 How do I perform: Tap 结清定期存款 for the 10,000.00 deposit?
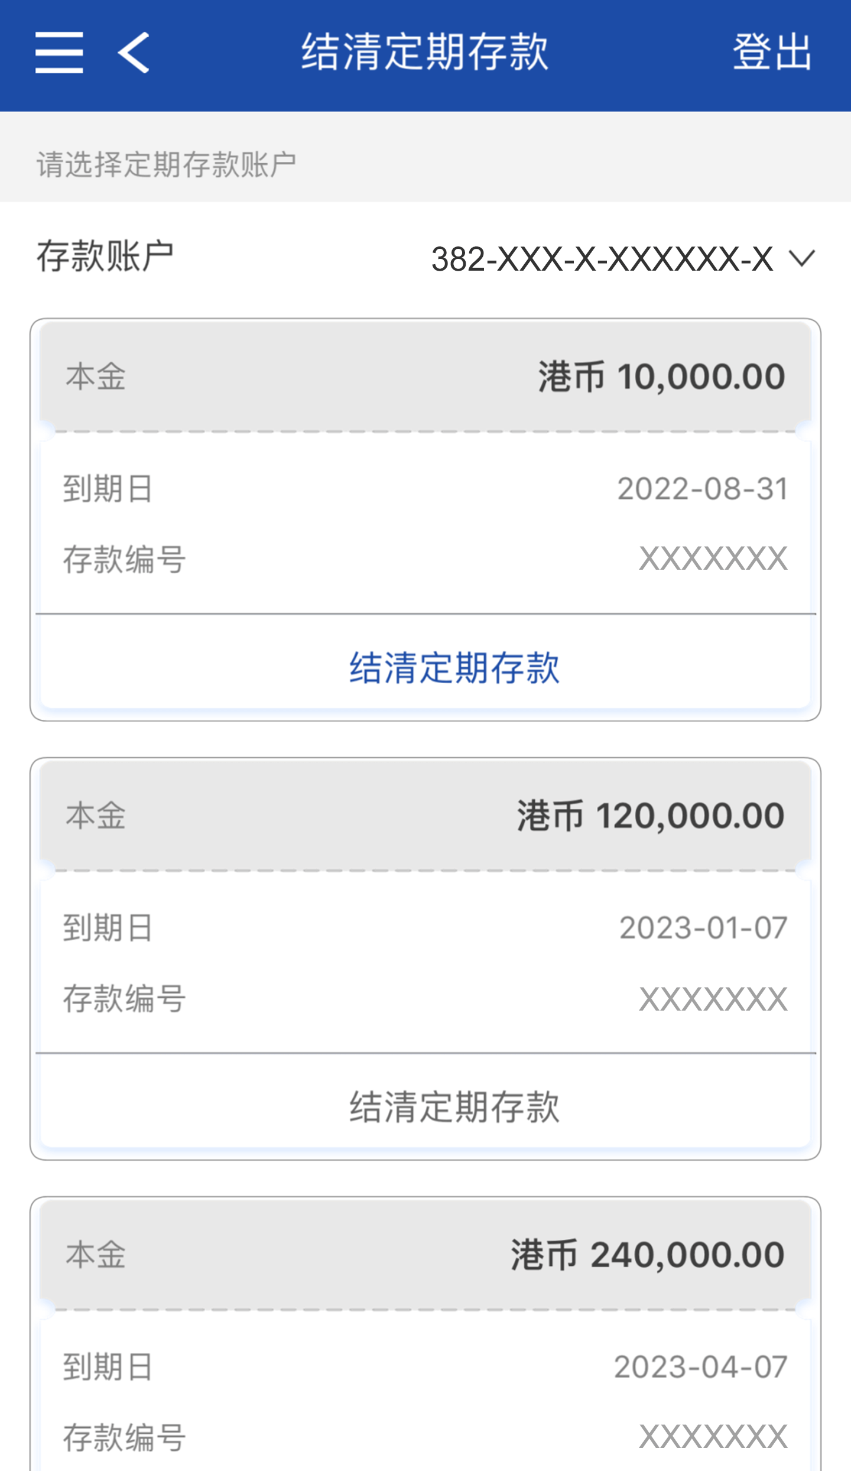454,668
